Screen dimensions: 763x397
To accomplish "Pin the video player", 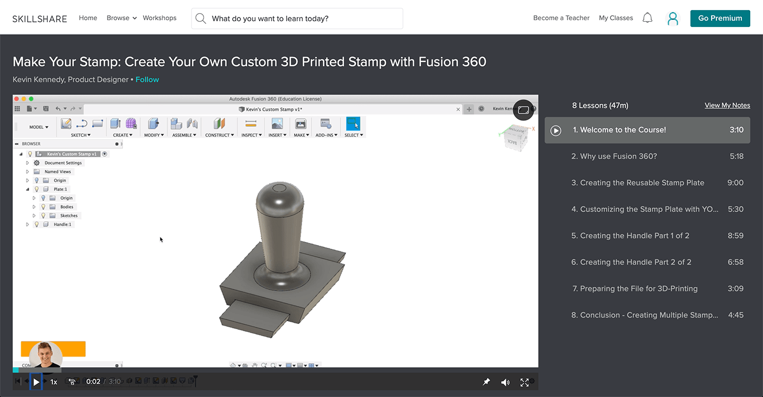I will tap(486, 382).
